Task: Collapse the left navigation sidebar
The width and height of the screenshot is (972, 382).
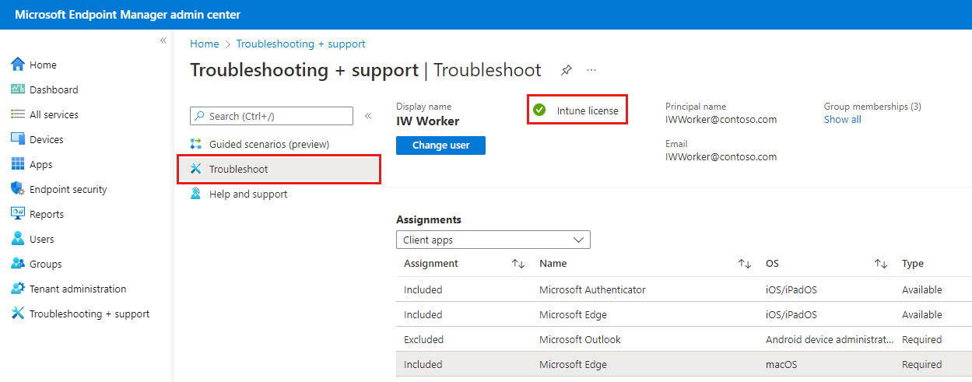Action: coord(163,40)
